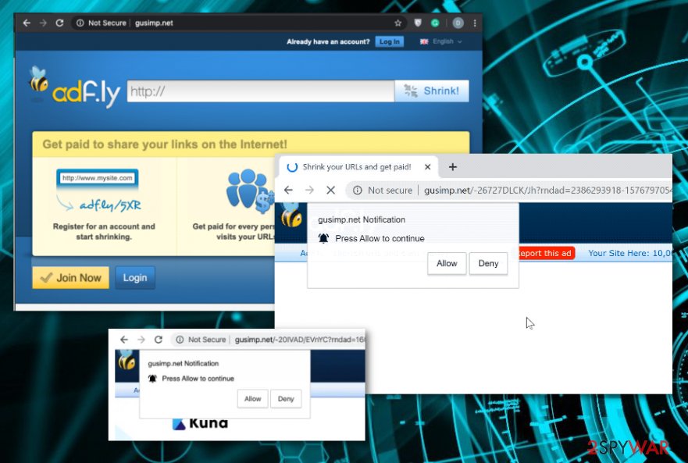688x463 pixels.
Task: Click the red Report this ad button
Action: tap(545, 253)
